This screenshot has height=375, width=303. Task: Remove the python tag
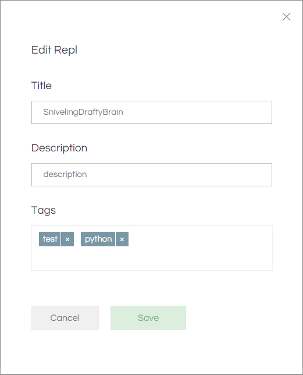pyautogui.click(x=122, y=239)
